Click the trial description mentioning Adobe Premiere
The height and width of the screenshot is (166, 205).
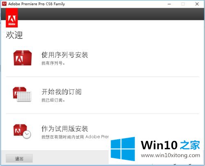coord(75,137)
